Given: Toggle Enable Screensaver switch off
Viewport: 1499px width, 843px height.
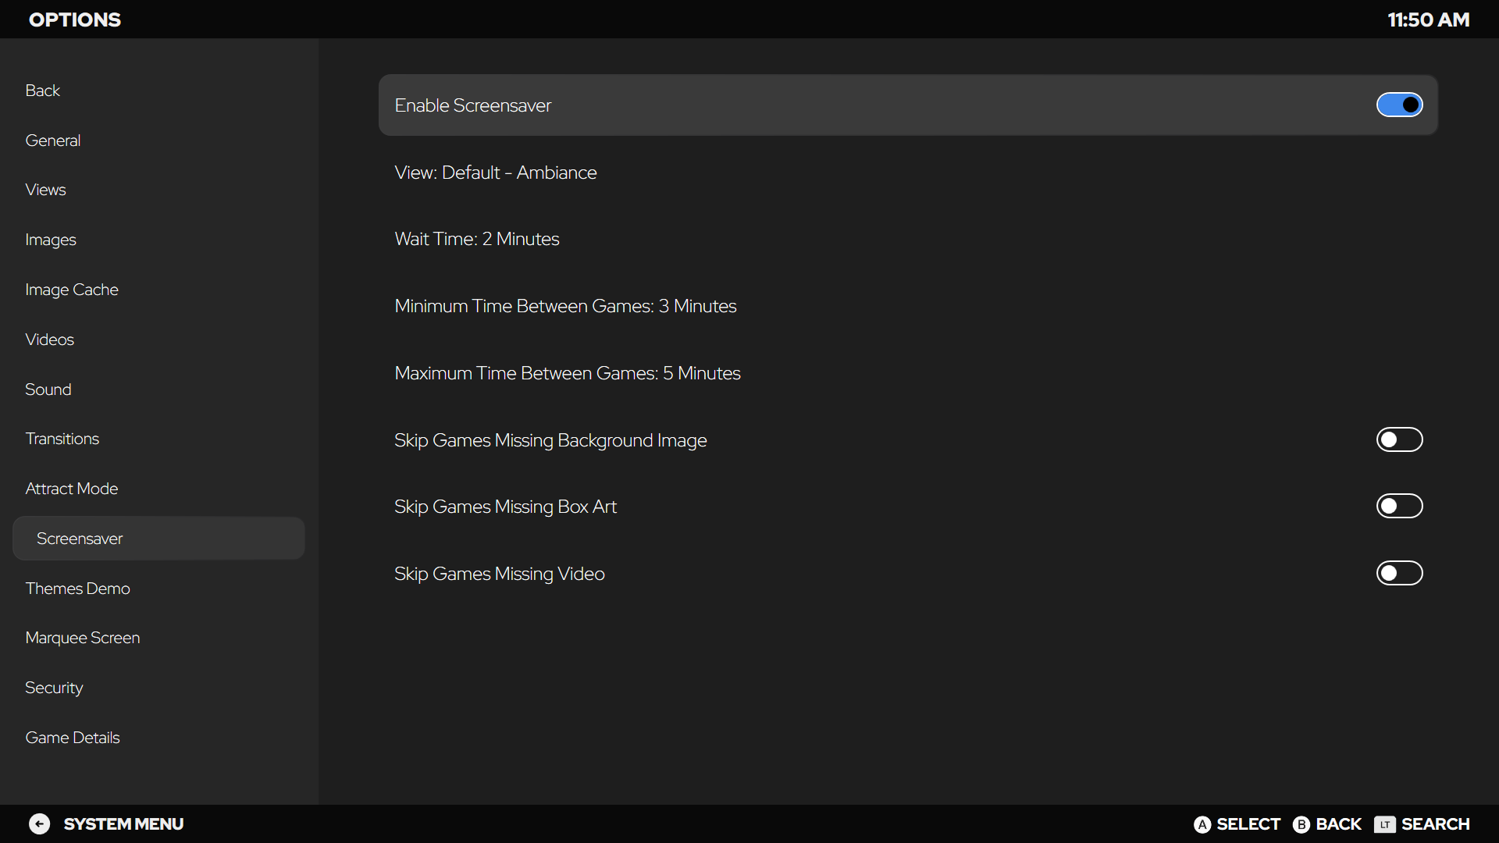Looking at the screenshot, I should point(1399,105).
